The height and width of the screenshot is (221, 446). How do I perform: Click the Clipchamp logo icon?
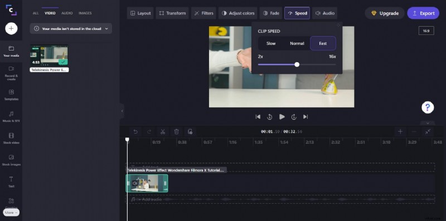11,10
